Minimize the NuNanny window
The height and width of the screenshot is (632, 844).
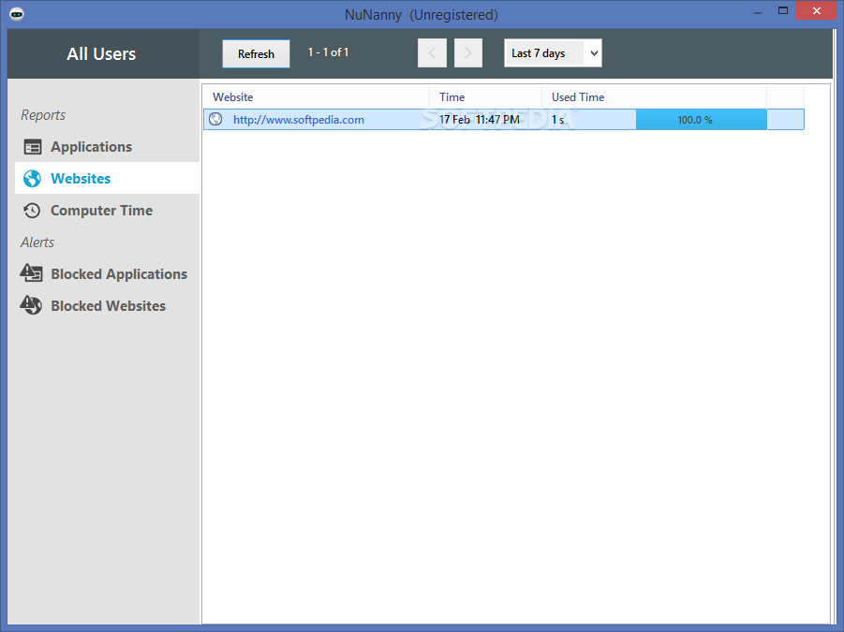click(x=758, y=11)
